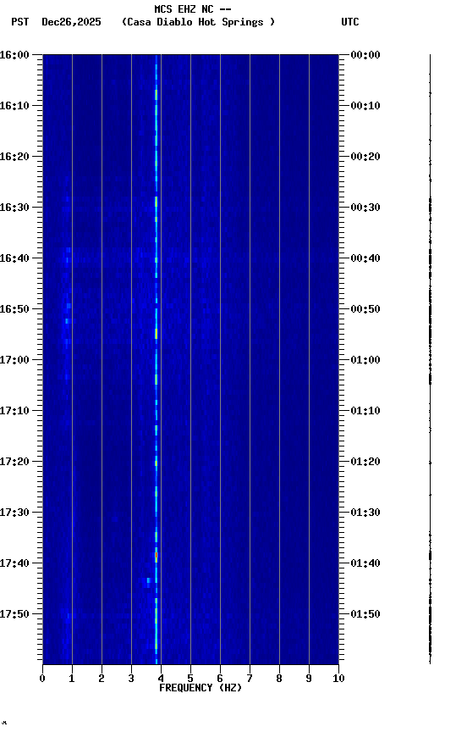Click the cyan blob near 17:43 at 3.6 Hz

coord(149,580)
